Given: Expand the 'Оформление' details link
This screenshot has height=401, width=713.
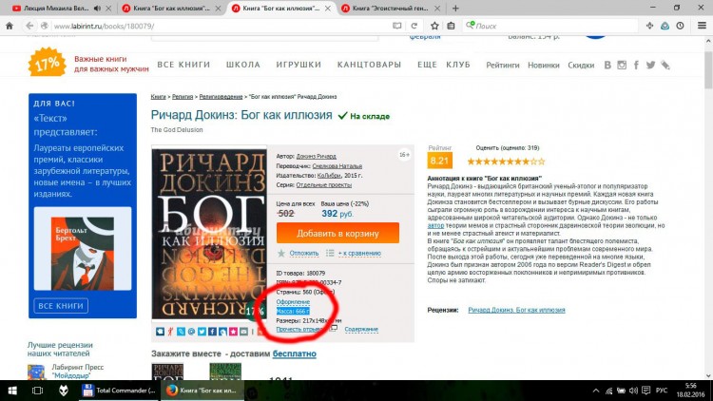Looking at the screenshot, I should coord(293,301).
